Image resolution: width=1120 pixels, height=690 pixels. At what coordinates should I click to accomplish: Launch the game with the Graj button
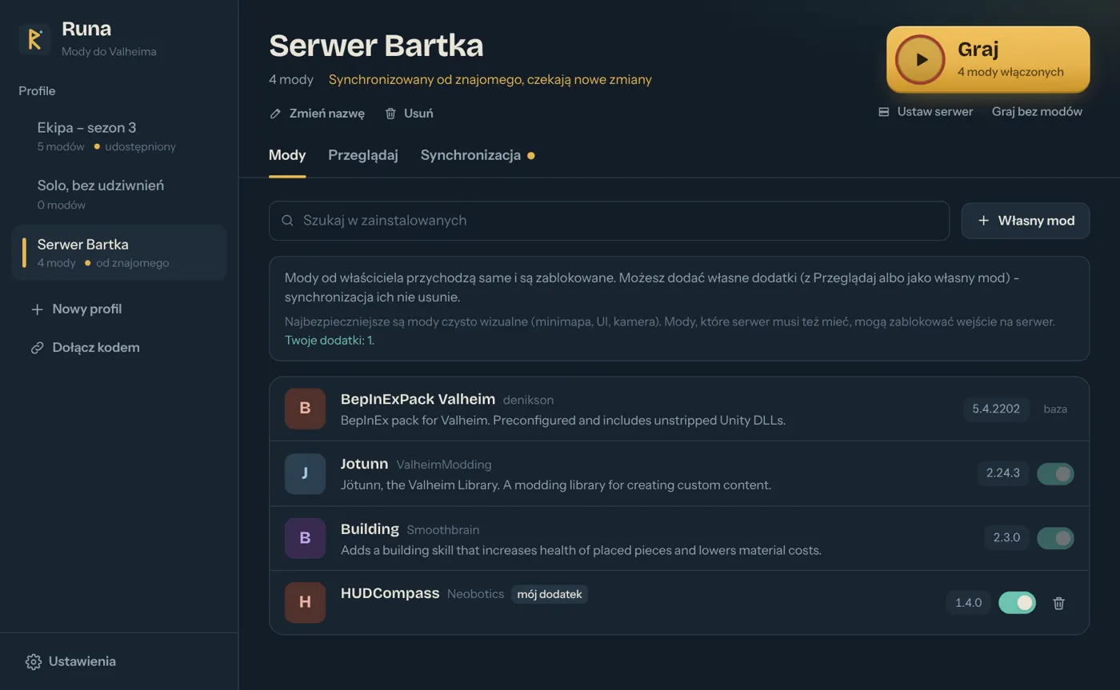coord(988,59)
